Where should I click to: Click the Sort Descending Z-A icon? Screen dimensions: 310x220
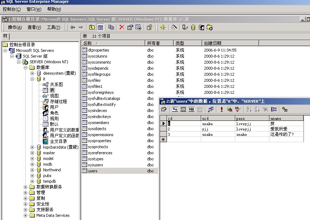point(257,109)
